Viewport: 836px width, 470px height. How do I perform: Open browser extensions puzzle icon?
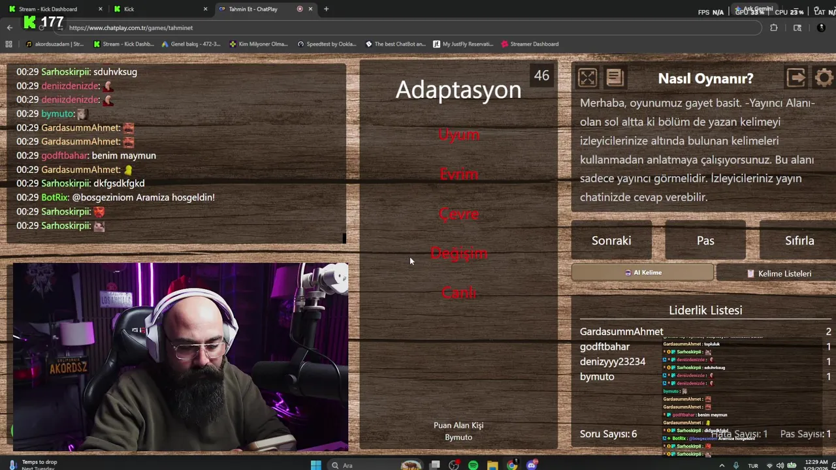pos(774,28)
